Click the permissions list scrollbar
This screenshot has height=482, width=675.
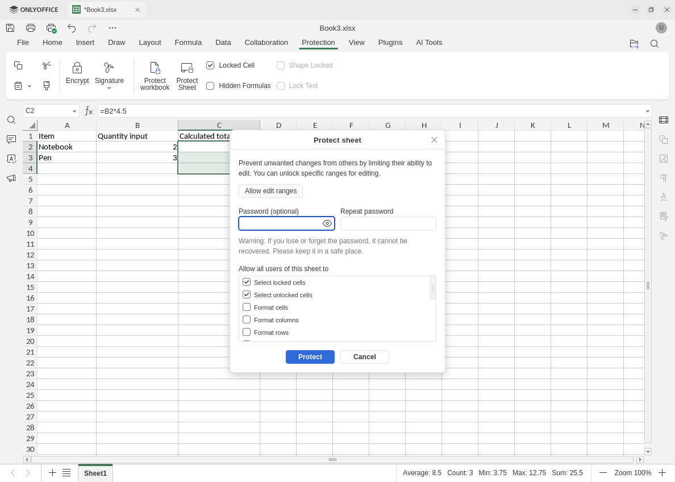432,288
